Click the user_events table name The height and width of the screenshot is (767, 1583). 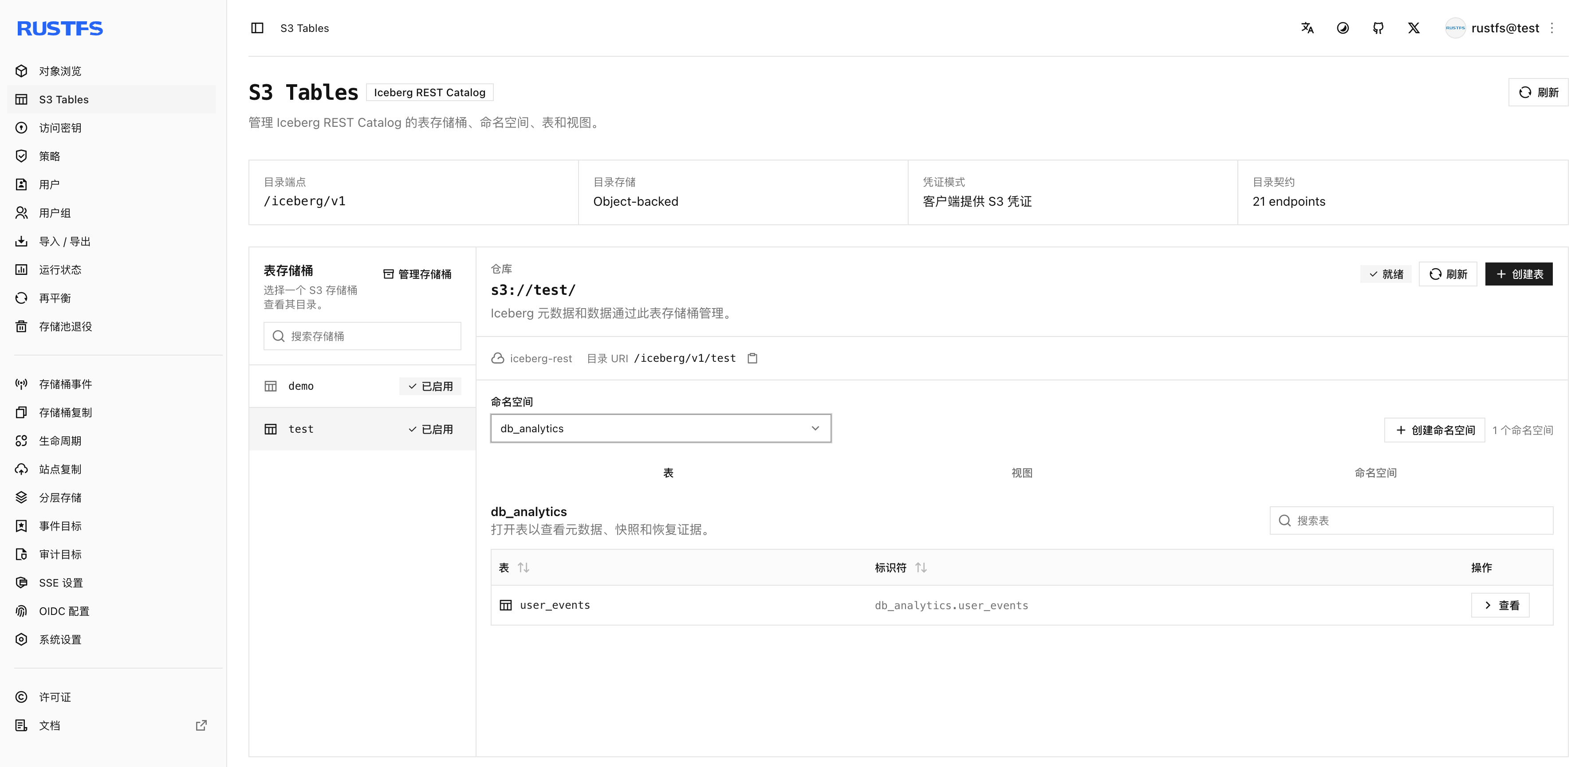coord(555,605)
